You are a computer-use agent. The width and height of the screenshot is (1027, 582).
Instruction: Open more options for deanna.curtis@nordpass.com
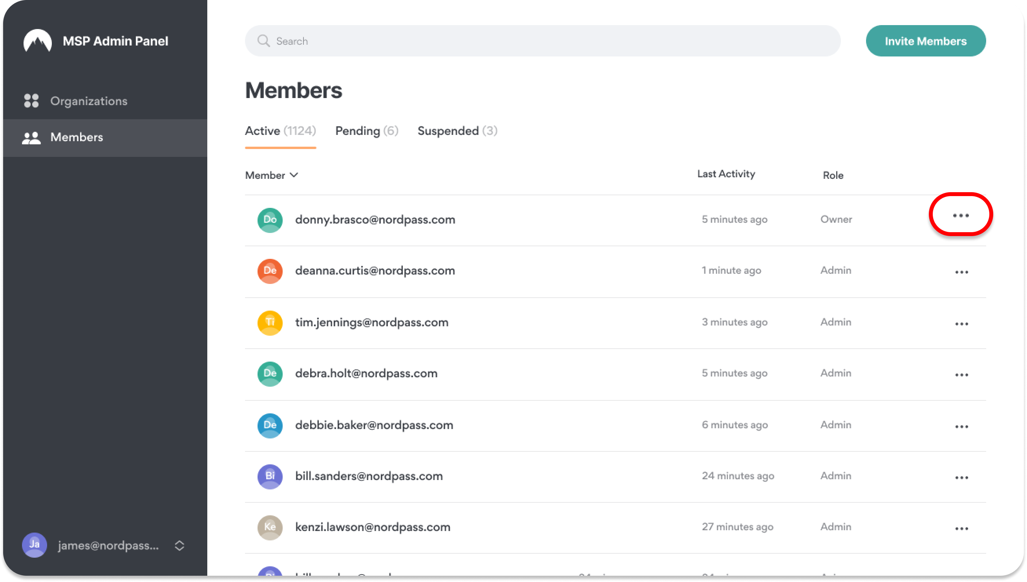click(961, 272)
